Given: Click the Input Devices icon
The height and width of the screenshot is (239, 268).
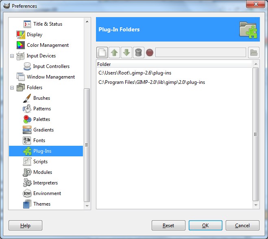Looking at the screenshot, I should click(x=20, y=56).
